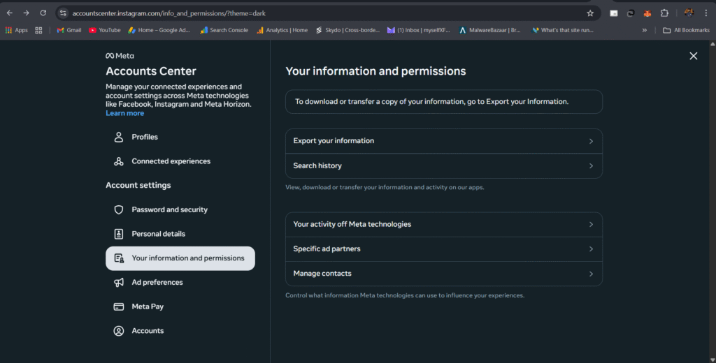Click the Accounts circle-person icon
The image size is (716, 363).
tap(119, 331)
